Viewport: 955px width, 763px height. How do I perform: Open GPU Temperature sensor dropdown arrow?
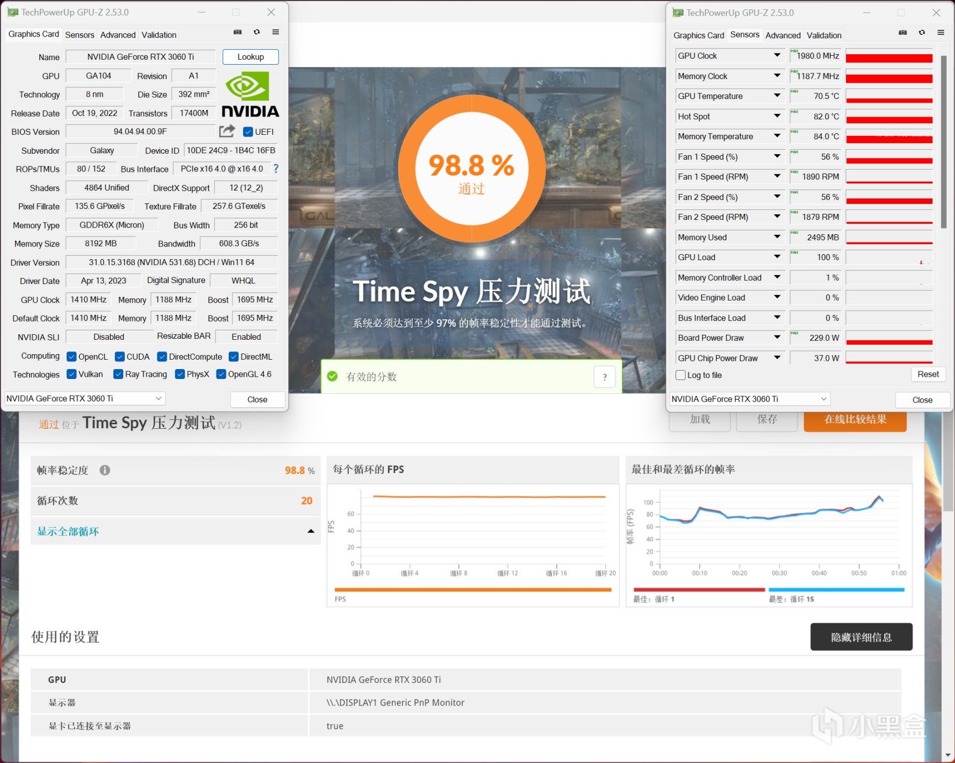click(x=777, y=96)
